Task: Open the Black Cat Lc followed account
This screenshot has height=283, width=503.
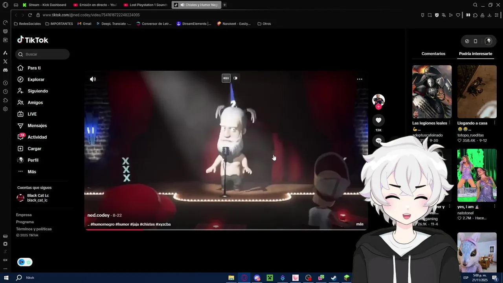Action: 33,198
